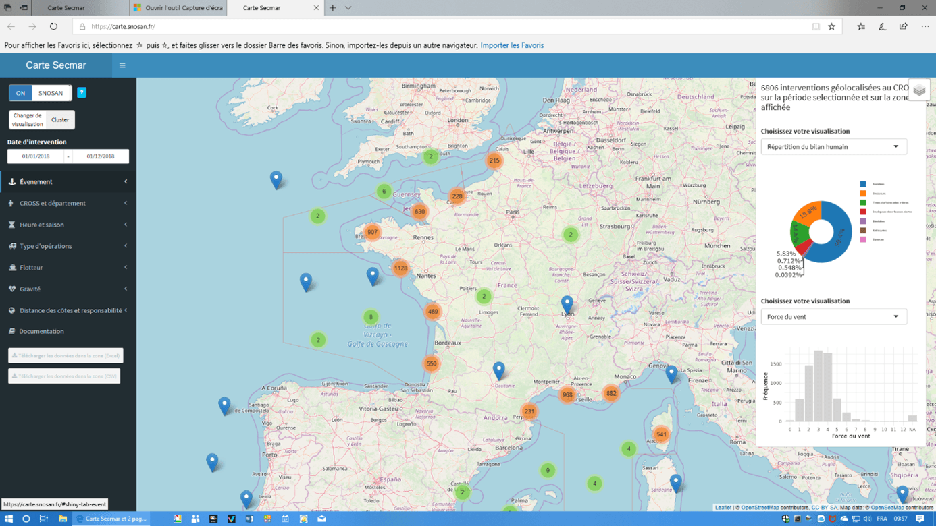Add page to favorites with star icon
The width and height of the screenshot is (936, 526).
point(831,26)
